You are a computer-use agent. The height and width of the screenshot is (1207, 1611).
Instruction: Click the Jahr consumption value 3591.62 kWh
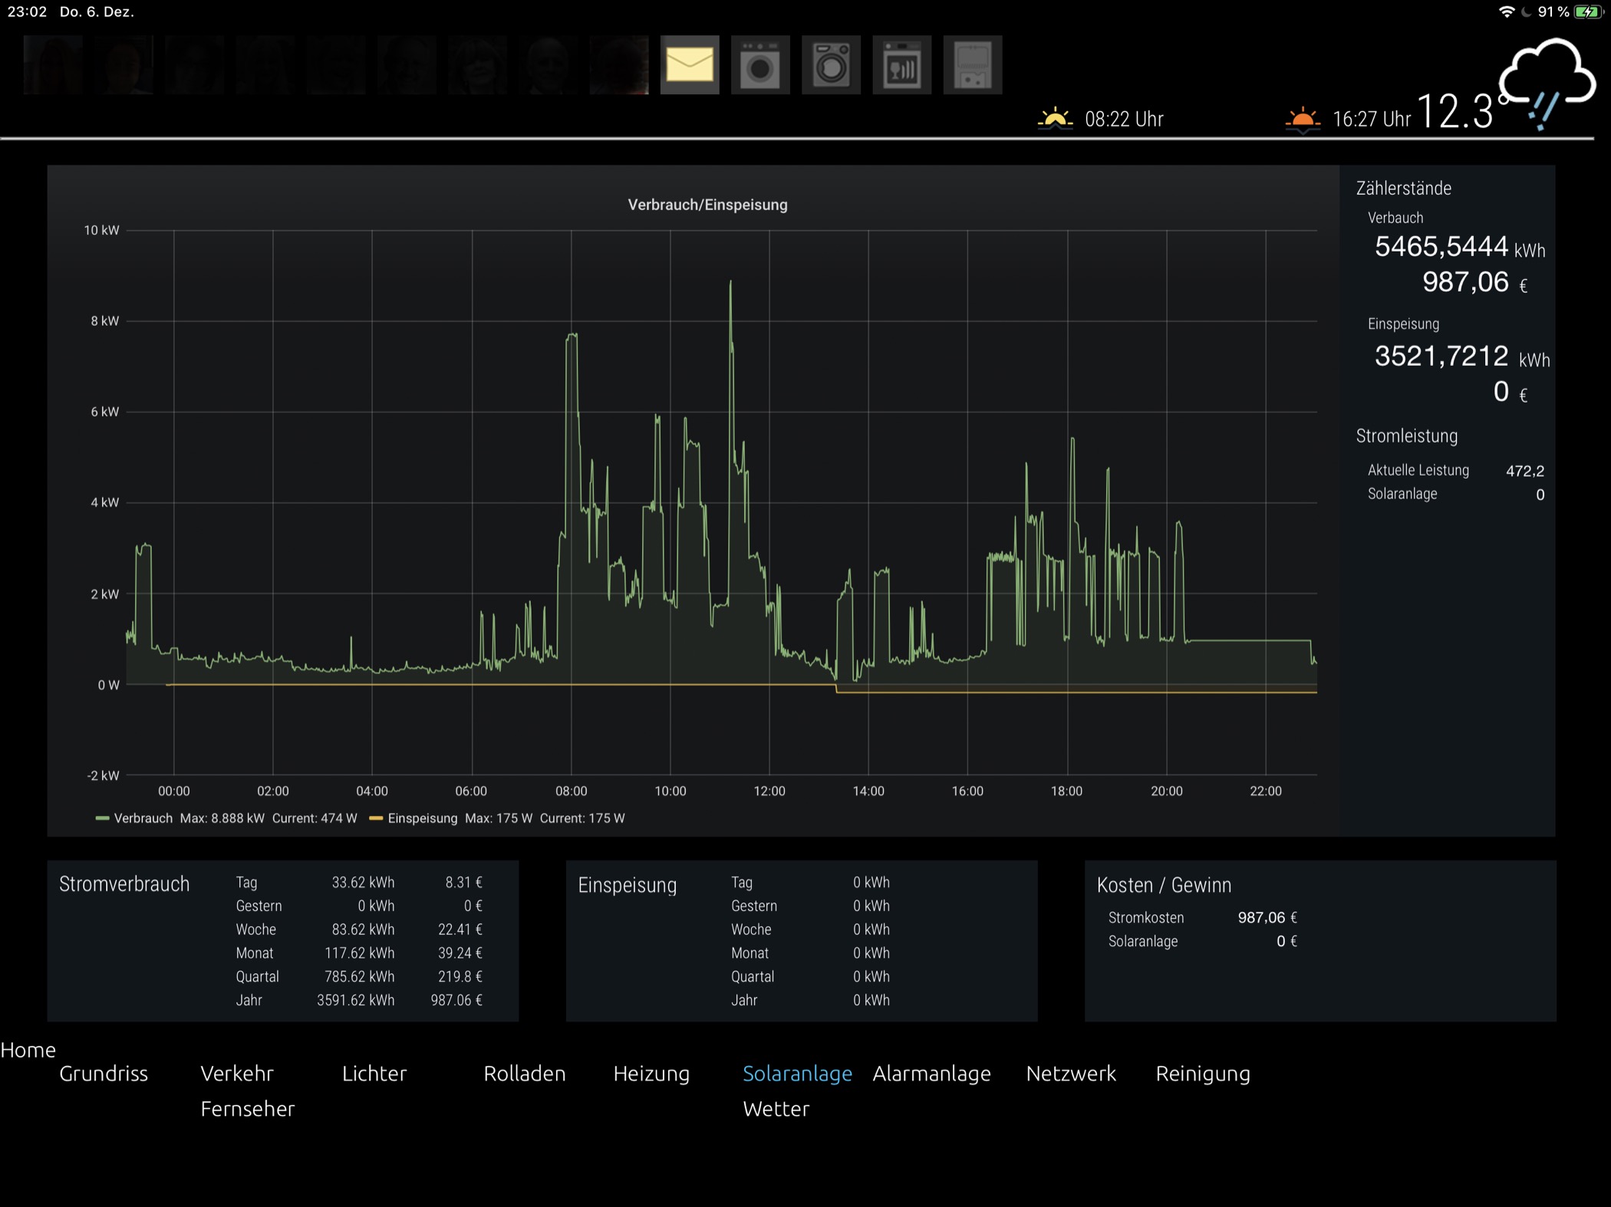[356, 1001]
